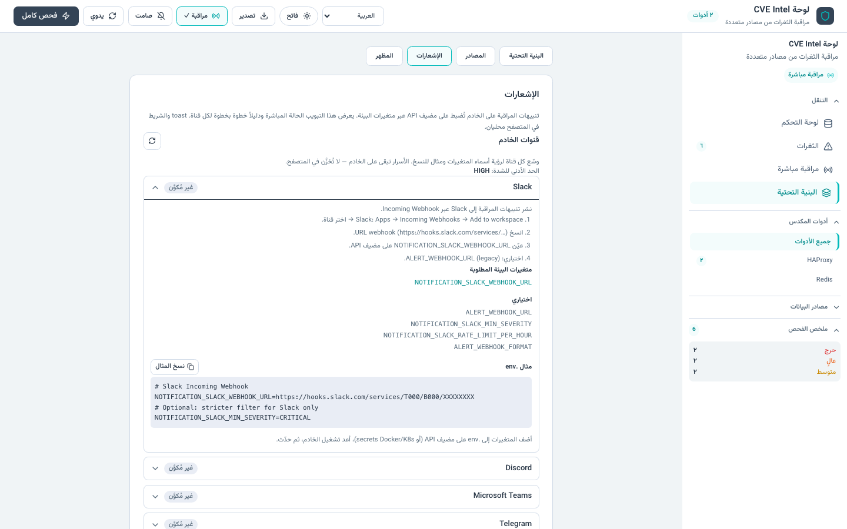
Task: Click ALERT_WEBHOOK_FORMAT optional variable
Action: [x=493, y=347]
